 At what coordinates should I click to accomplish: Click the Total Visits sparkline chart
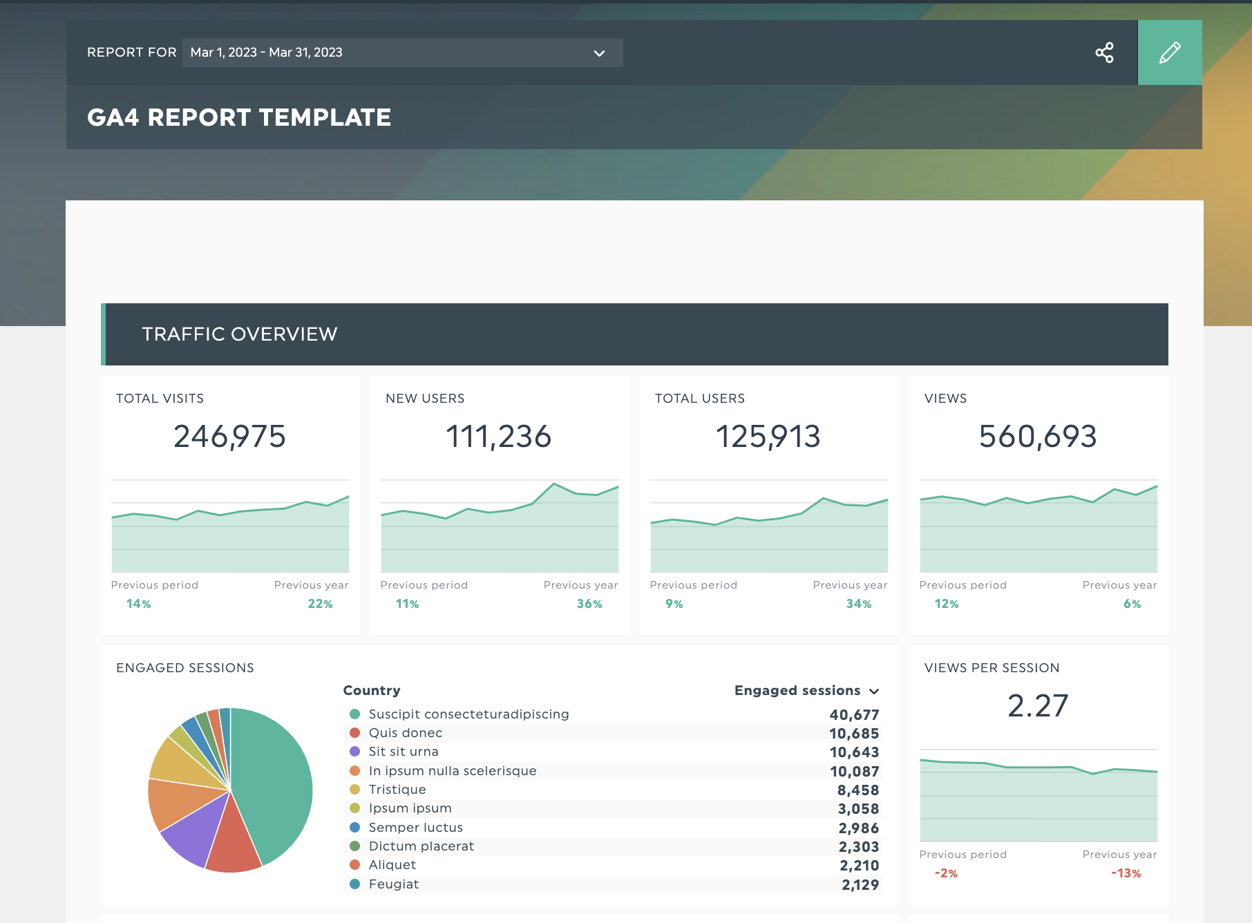(230, 526)
